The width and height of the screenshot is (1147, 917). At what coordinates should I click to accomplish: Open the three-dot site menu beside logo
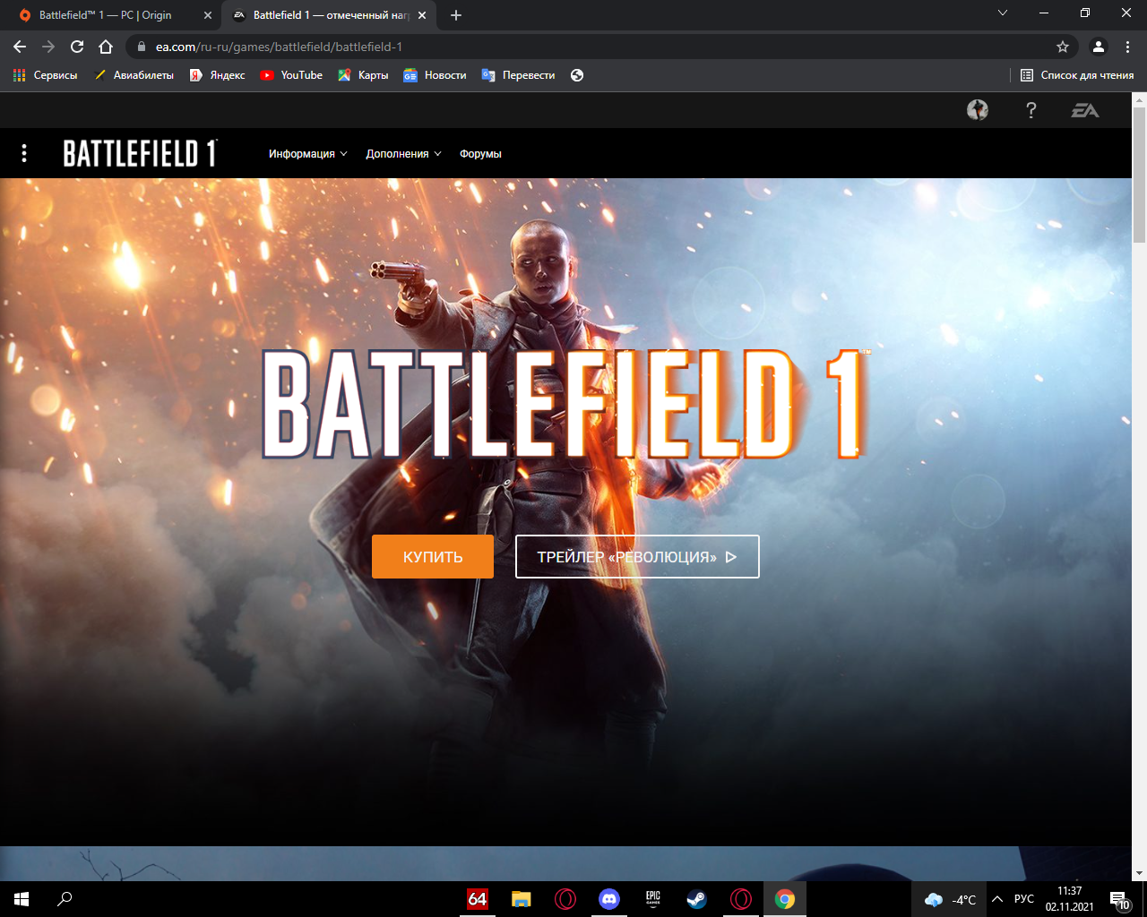click(24, 153)
